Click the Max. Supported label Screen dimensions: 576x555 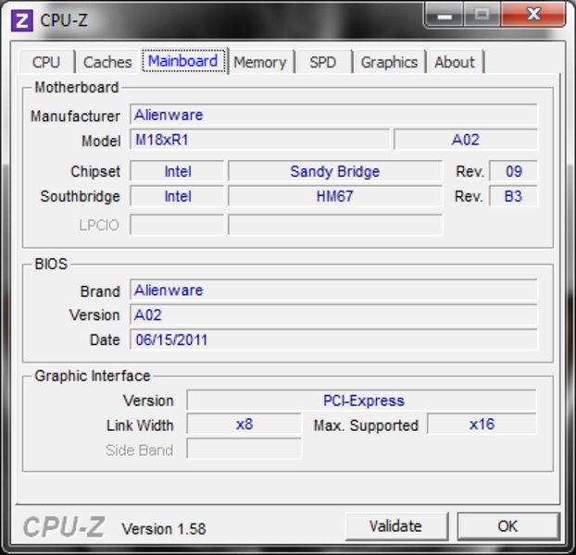[x=366, y=425]
